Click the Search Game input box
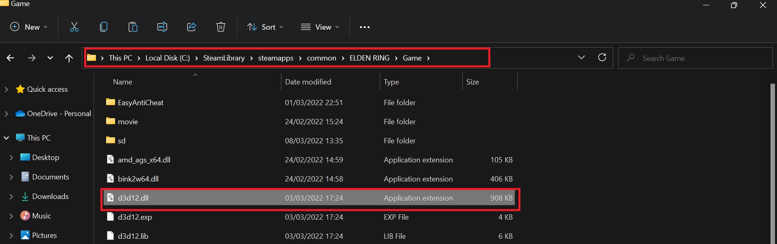Image resolution: width=777 pixels, height=244 pixels. pos(699,58)
